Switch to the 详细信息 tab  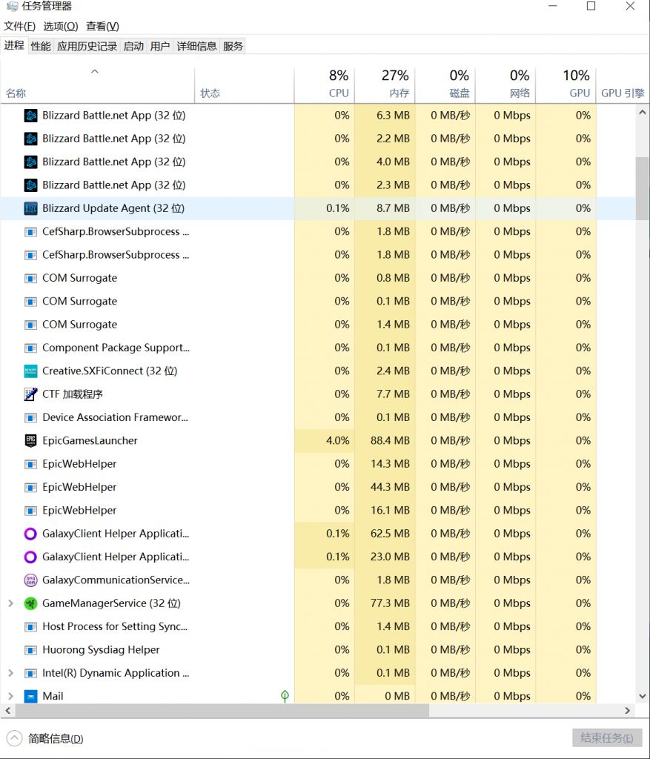196,47
